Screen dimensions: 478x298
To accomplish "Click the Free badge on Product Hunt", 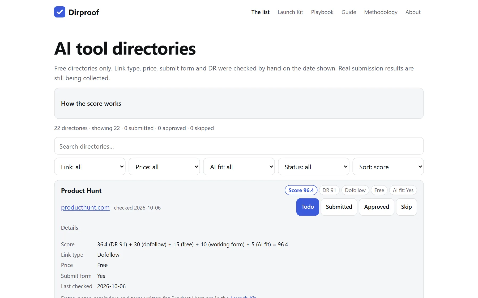I will [x=379, y=190].
